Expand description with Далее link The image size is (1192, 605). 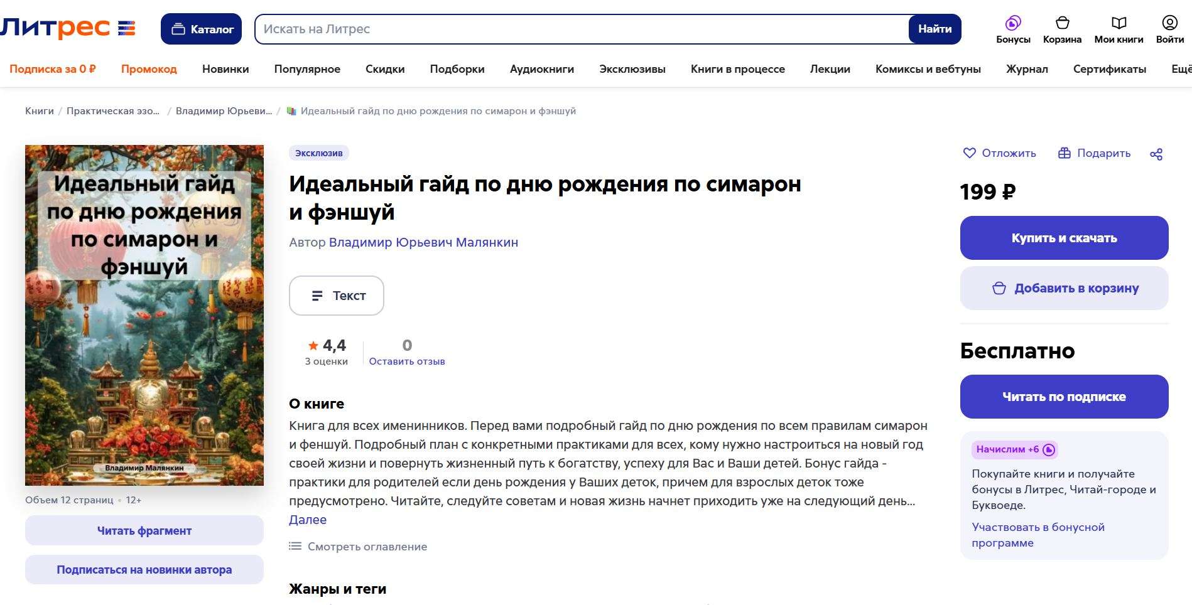[x=308, y=520]
